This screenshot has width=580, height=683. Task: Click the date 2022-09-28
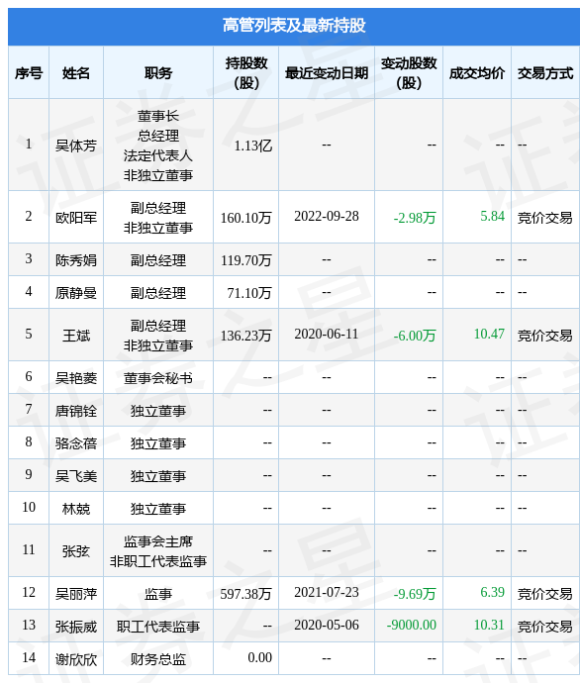point(327,216)
